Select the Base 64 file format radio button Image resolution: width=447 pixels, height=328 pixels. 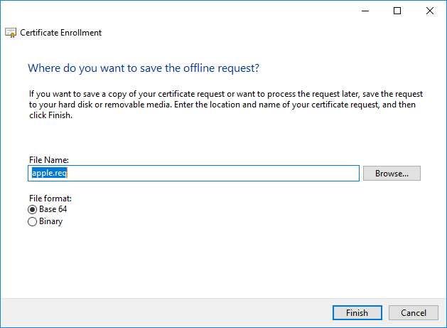coord(32,209)
